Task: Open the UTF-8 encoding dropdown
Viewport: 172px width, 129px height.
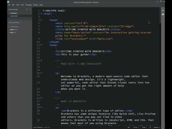Action: point(136,128)
